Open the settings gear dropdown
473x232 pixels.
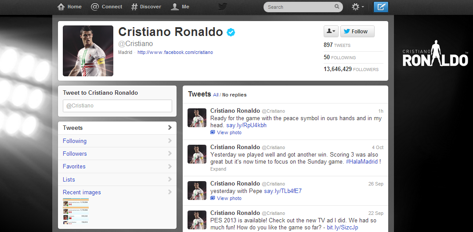pyautogui.click(x=357, y=7)
